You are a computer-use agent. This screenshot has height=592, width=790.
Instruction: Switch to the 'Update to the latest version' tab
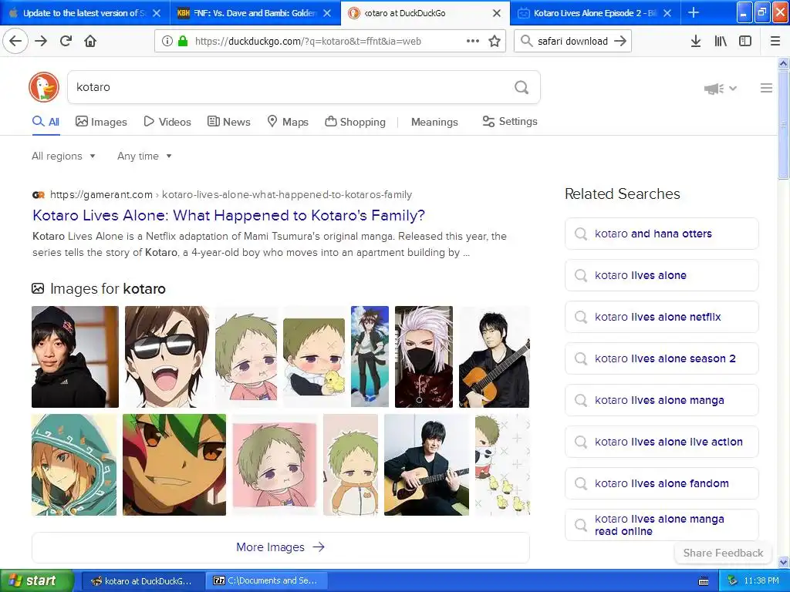pyautogui.click(x=83, y=13)
